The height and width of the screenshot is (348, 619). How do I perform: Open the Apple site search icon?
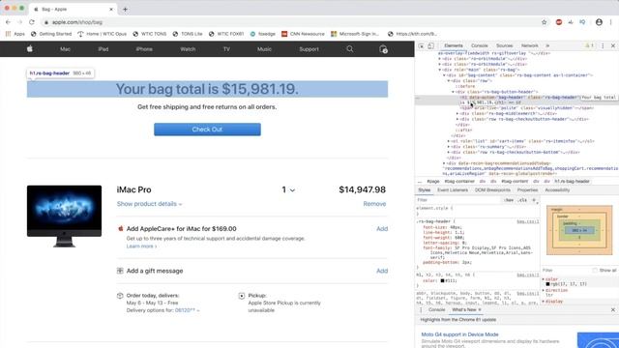click(x=350, y=49)
